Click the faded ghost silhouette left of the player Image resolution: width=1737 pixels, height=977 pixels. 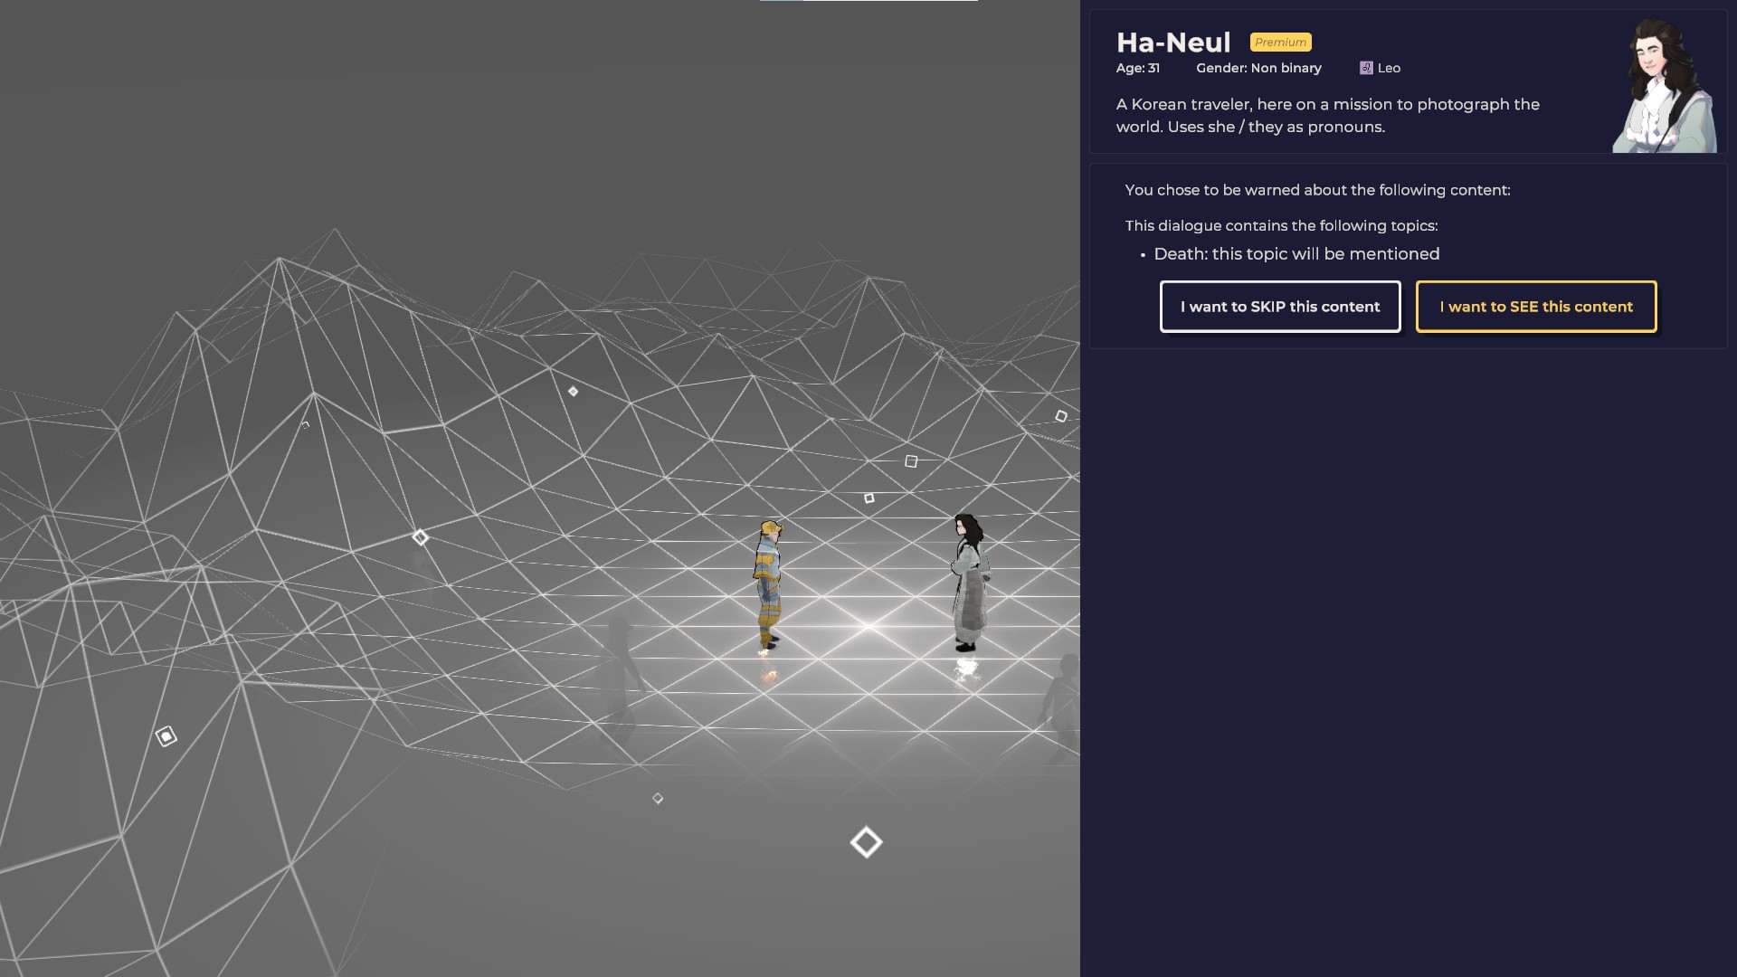click(x=621, y=674)
